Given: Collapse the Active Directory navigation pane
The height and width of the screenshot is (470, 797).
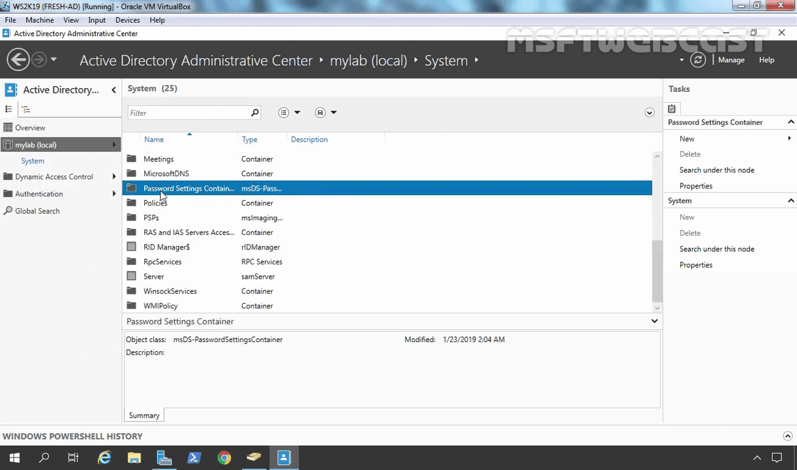Looking at the screenshot, I should 113,90.
